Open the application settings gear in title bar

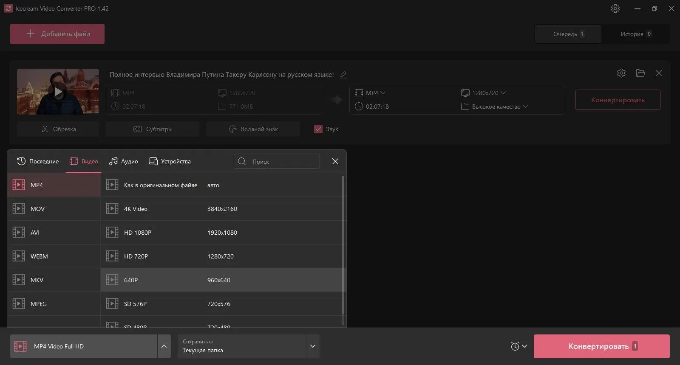[615, 8]
